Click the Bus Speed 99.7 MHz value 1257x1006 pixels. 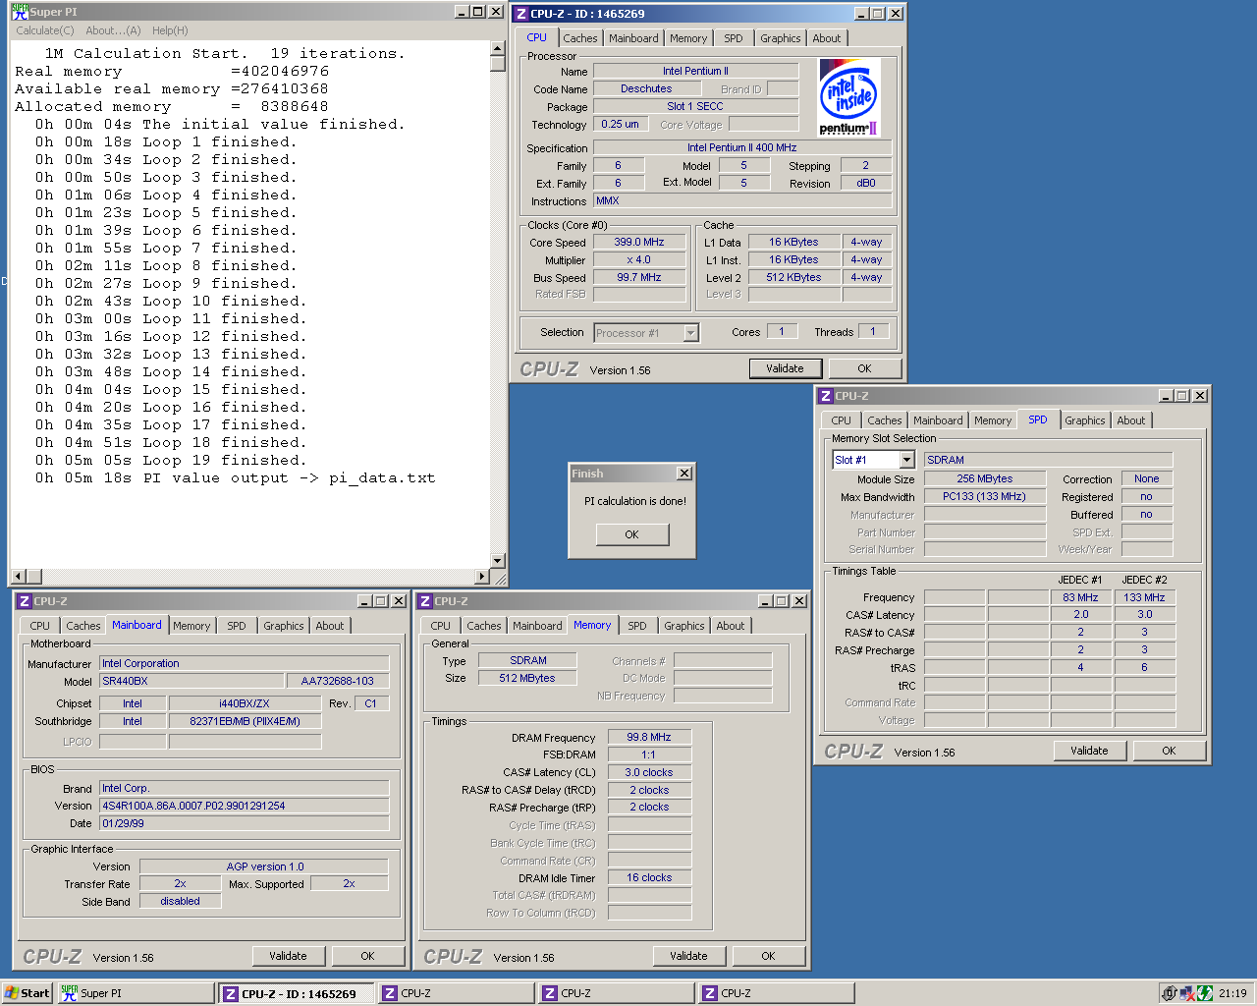point(639,277)
